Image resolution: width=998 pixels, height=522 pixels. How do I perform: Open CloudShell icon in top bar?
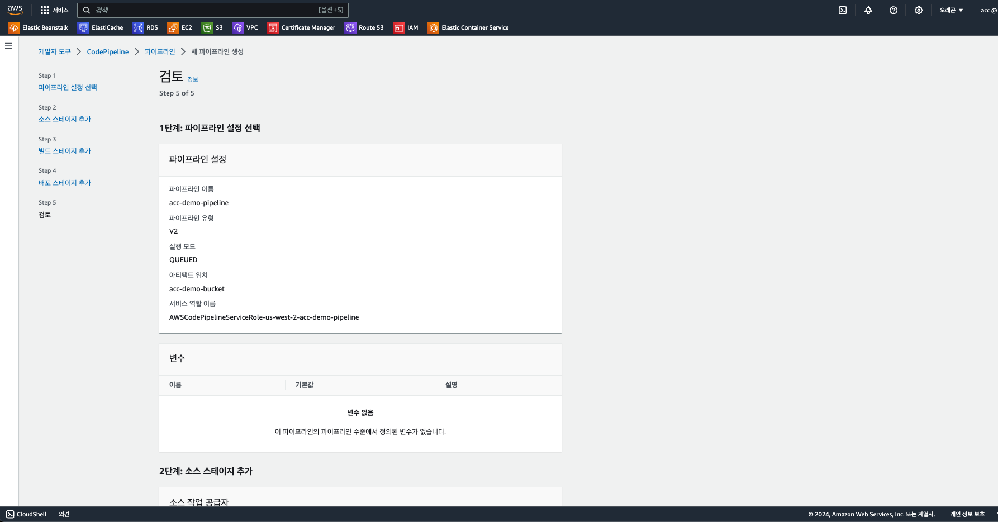(843, 10)
